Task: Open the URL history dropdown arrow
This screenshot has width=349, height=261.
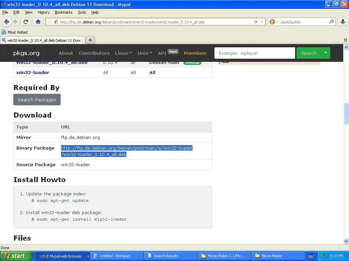Action: (x=262, y=22)
